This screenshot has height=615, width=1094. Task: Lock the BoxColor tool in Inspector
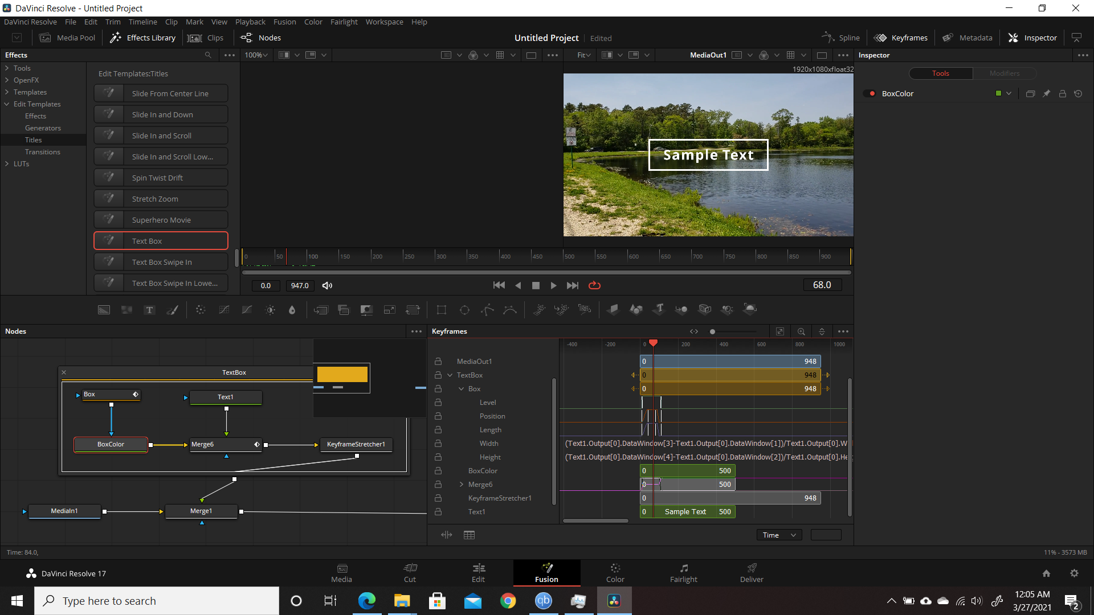(x=1062, y=93)
